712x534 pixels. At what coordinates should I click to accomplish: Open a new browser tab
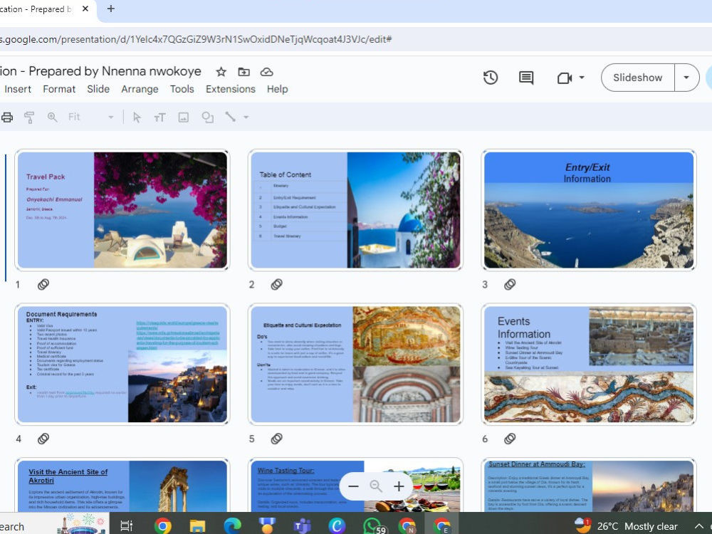click(x=110, y=9)
